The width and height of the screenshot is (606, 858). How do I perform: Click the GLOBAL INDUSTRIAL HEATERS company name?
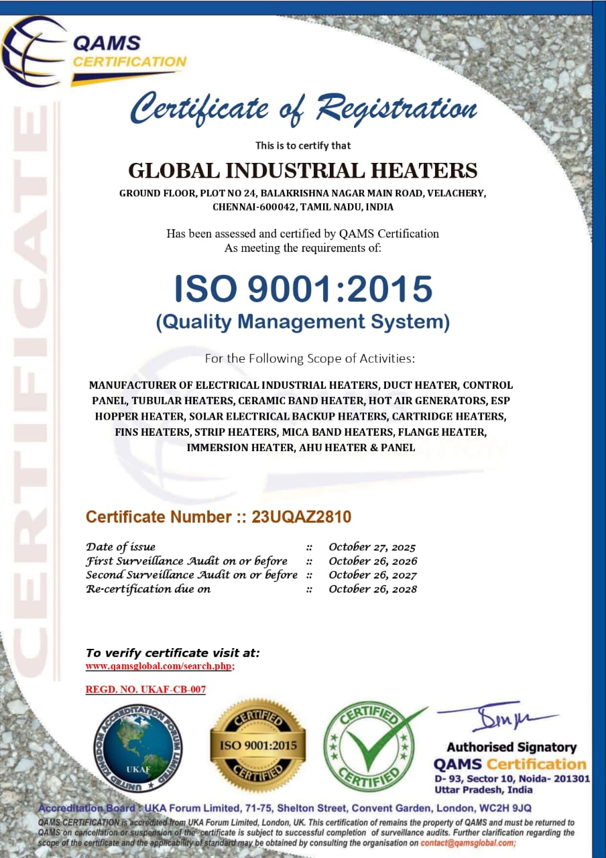303,172
